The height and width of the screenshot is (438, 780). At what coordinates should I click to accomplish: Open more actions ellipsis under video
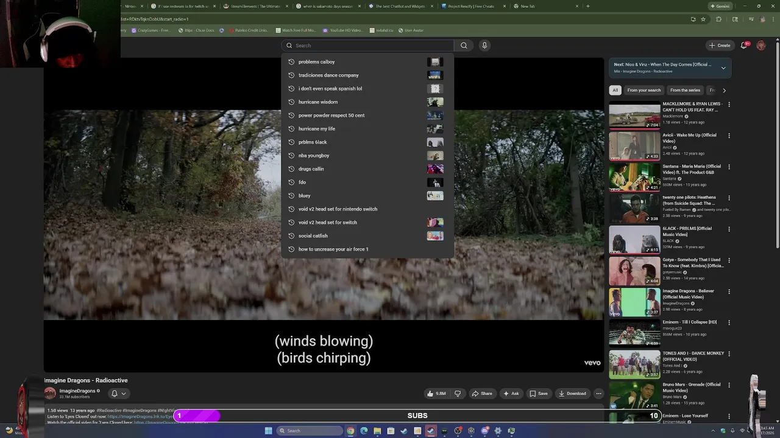point(598,394)
